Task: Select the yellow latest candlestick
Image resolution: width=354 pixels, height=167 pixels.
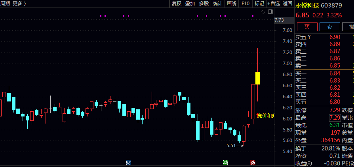Action: [x=257, y=78]
